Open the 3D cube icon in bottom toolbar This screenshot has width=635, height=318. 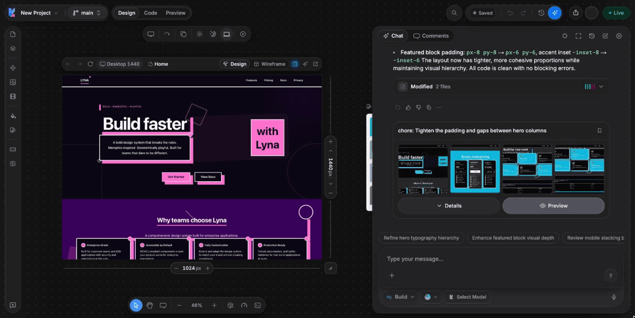[230, 305]
